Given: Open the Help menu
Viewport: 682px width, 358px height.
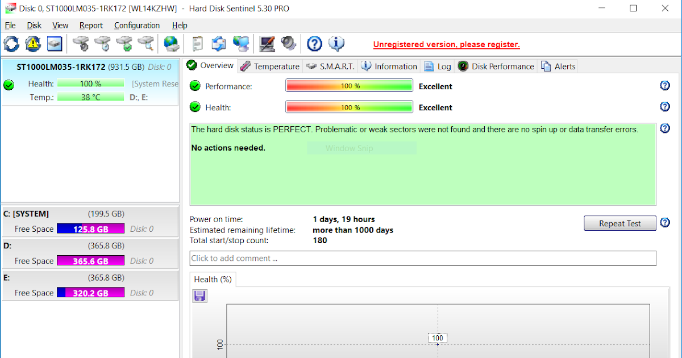Looking at the screenshot, I should pos(180,25).
